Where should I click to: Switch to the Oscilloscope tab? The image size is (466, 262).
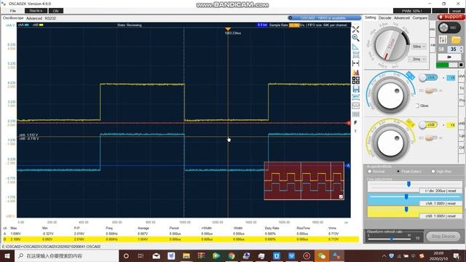[13, 18]
